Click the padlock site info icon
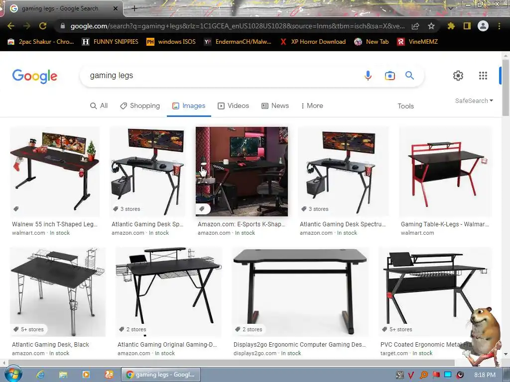510x382 pixels. [63, 26]
